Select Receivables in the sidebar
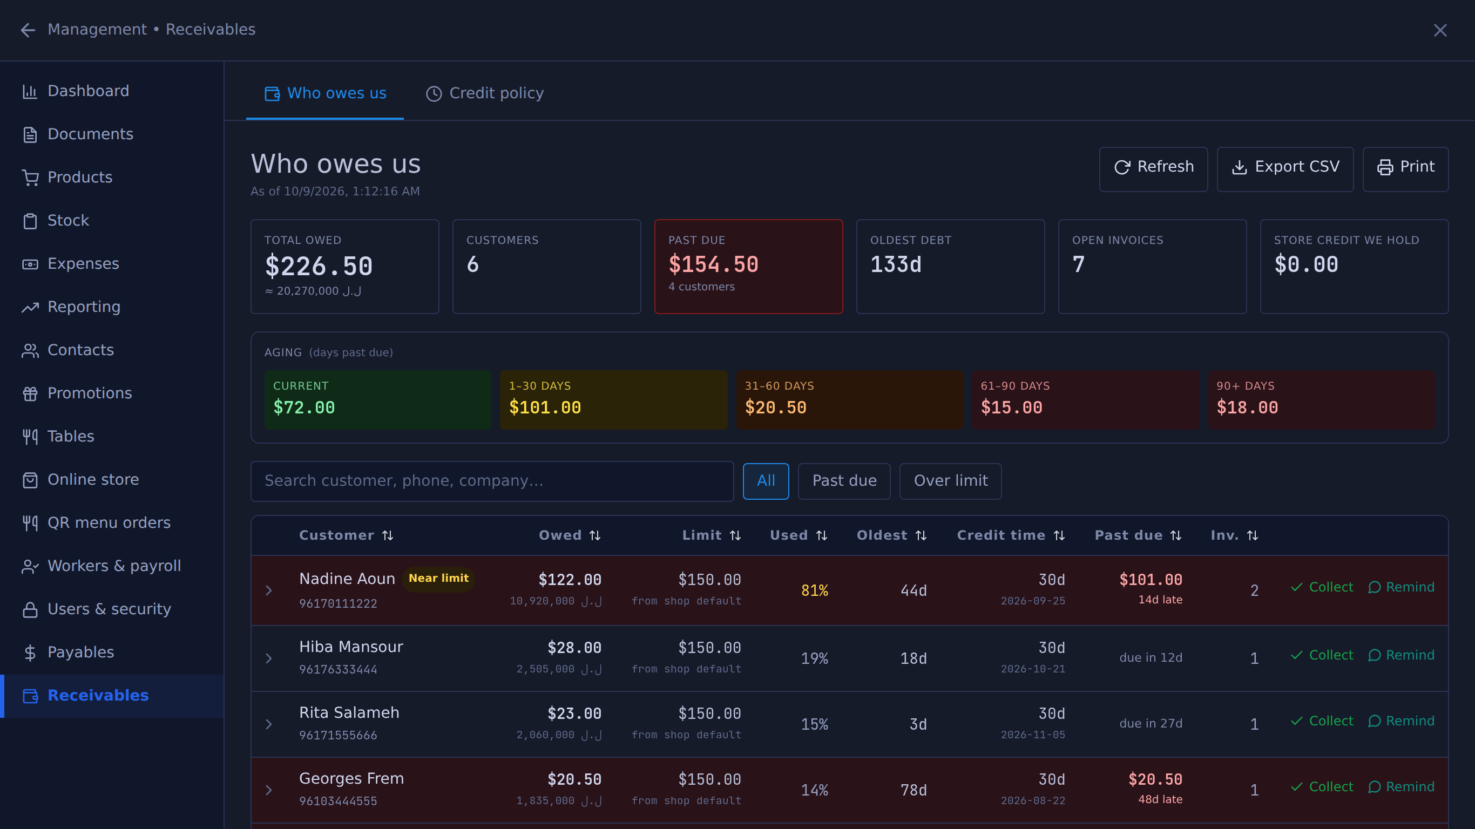This screenshot has width=1475, height=829. click(x=112, y=696)
